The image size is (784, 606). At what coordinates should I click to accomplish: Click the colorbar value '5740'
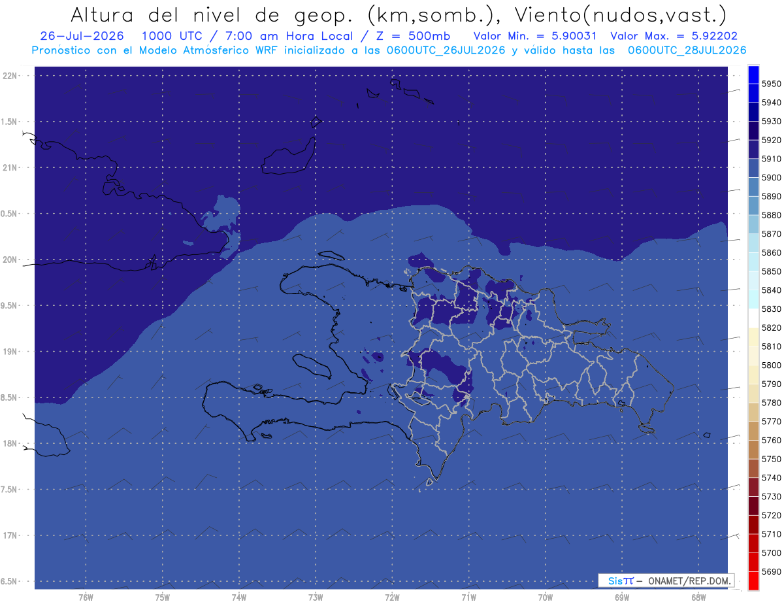[772, 478]
